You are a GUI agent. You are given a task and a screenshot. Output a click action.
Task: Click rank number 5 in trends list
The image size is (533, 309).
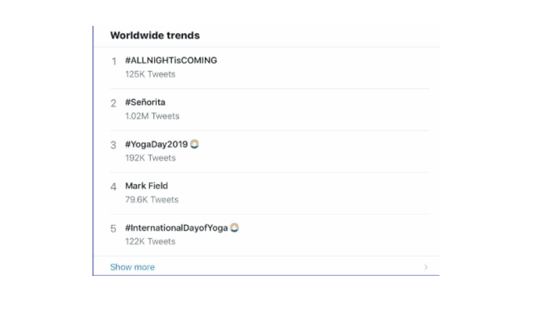point(113,229)
